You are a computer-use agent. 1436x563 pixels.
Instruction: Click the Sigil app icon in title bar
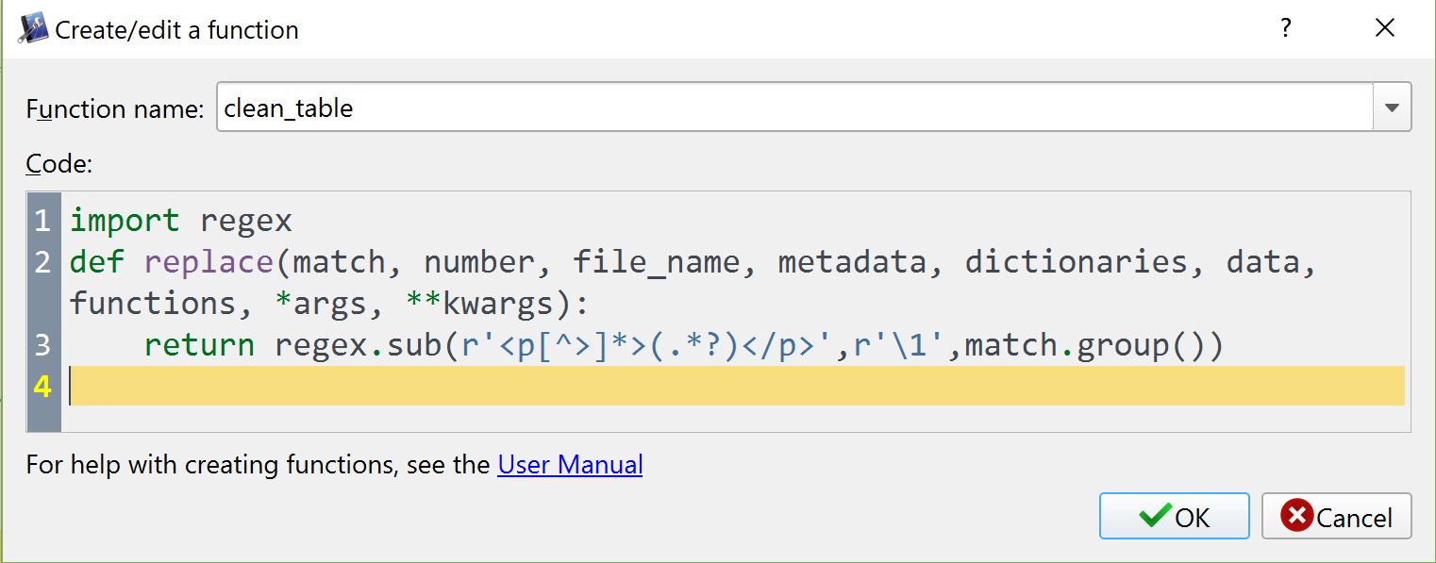[x=32, y=29]
